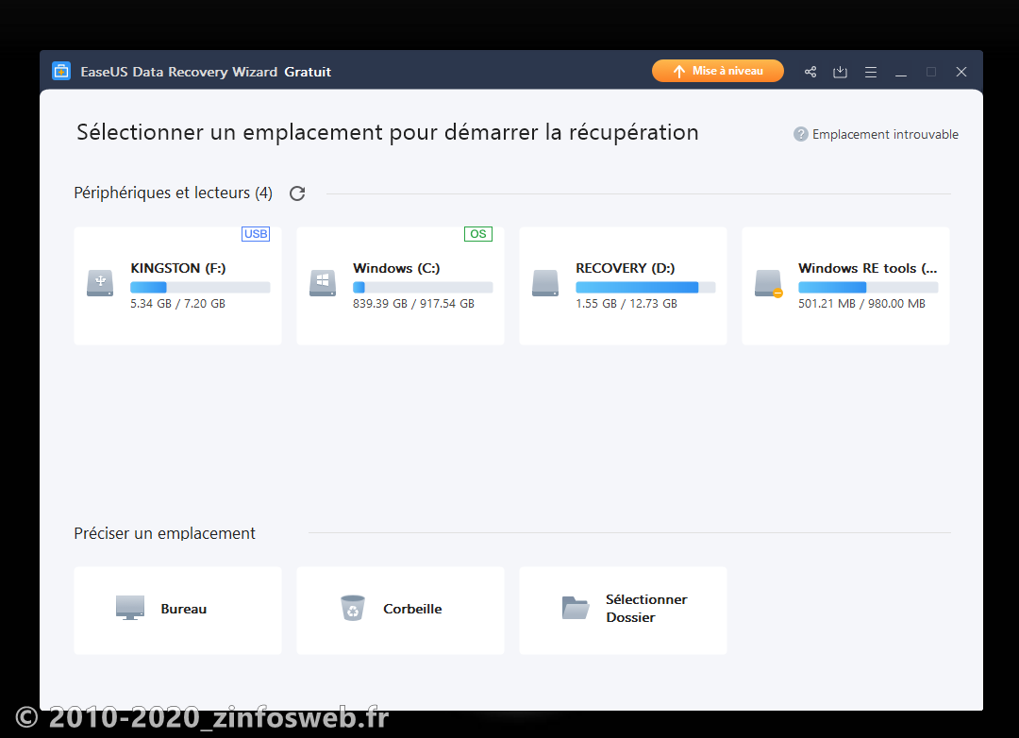
Task: Click the USB drive icon for KINGSTON
Action: (x=100, y=283)
